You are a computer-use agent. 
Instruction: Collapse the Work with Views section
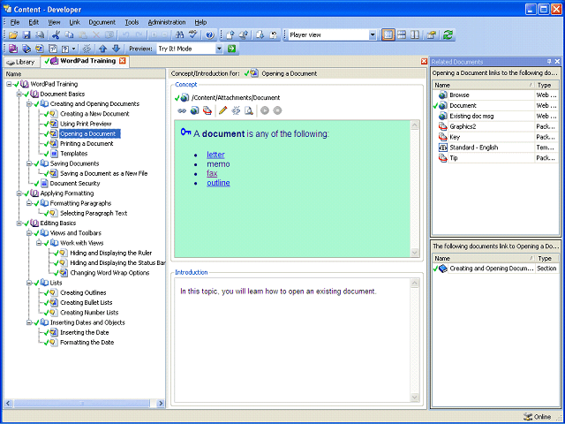tap(39, 243)
